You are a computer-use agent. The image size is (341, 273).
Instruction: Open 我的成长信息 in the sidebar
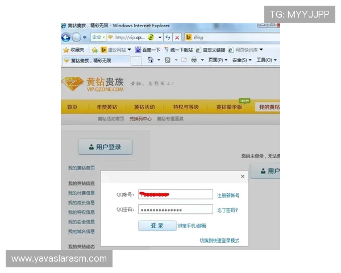click(81, 202)
